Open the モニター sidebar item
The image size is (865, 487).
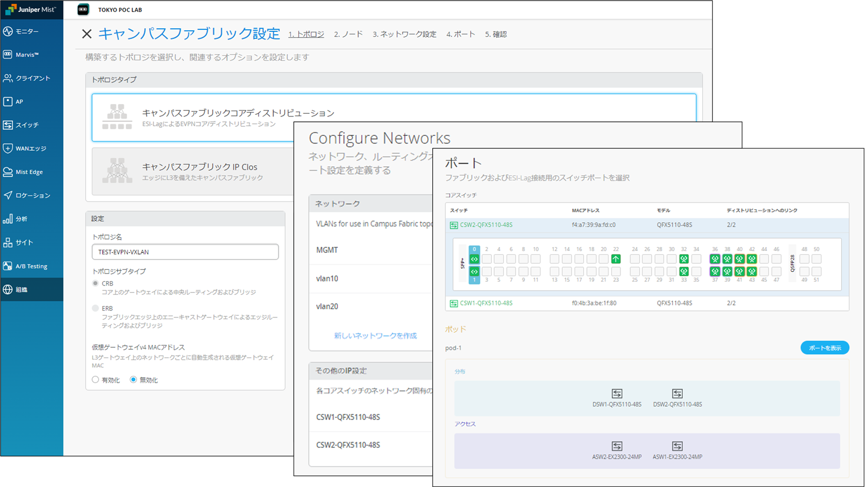27,31
